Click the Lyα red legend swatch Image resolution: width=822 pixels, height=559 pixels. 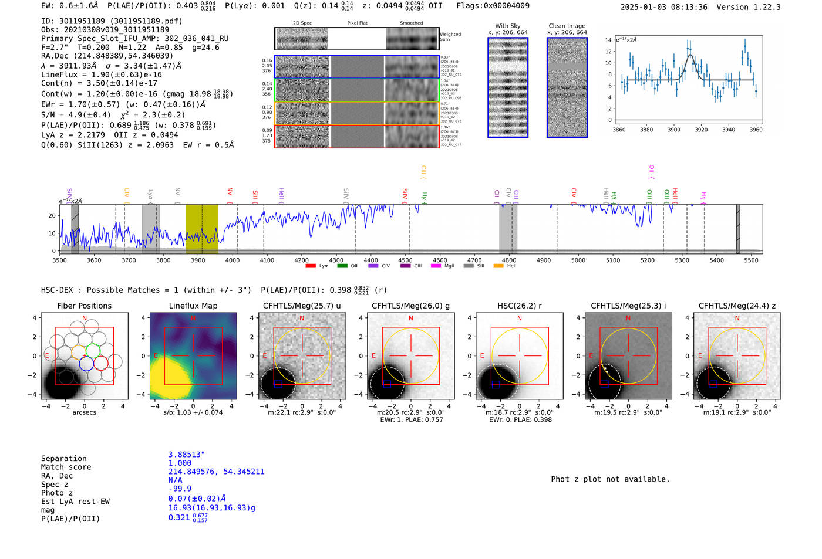(x=311, y=266)
